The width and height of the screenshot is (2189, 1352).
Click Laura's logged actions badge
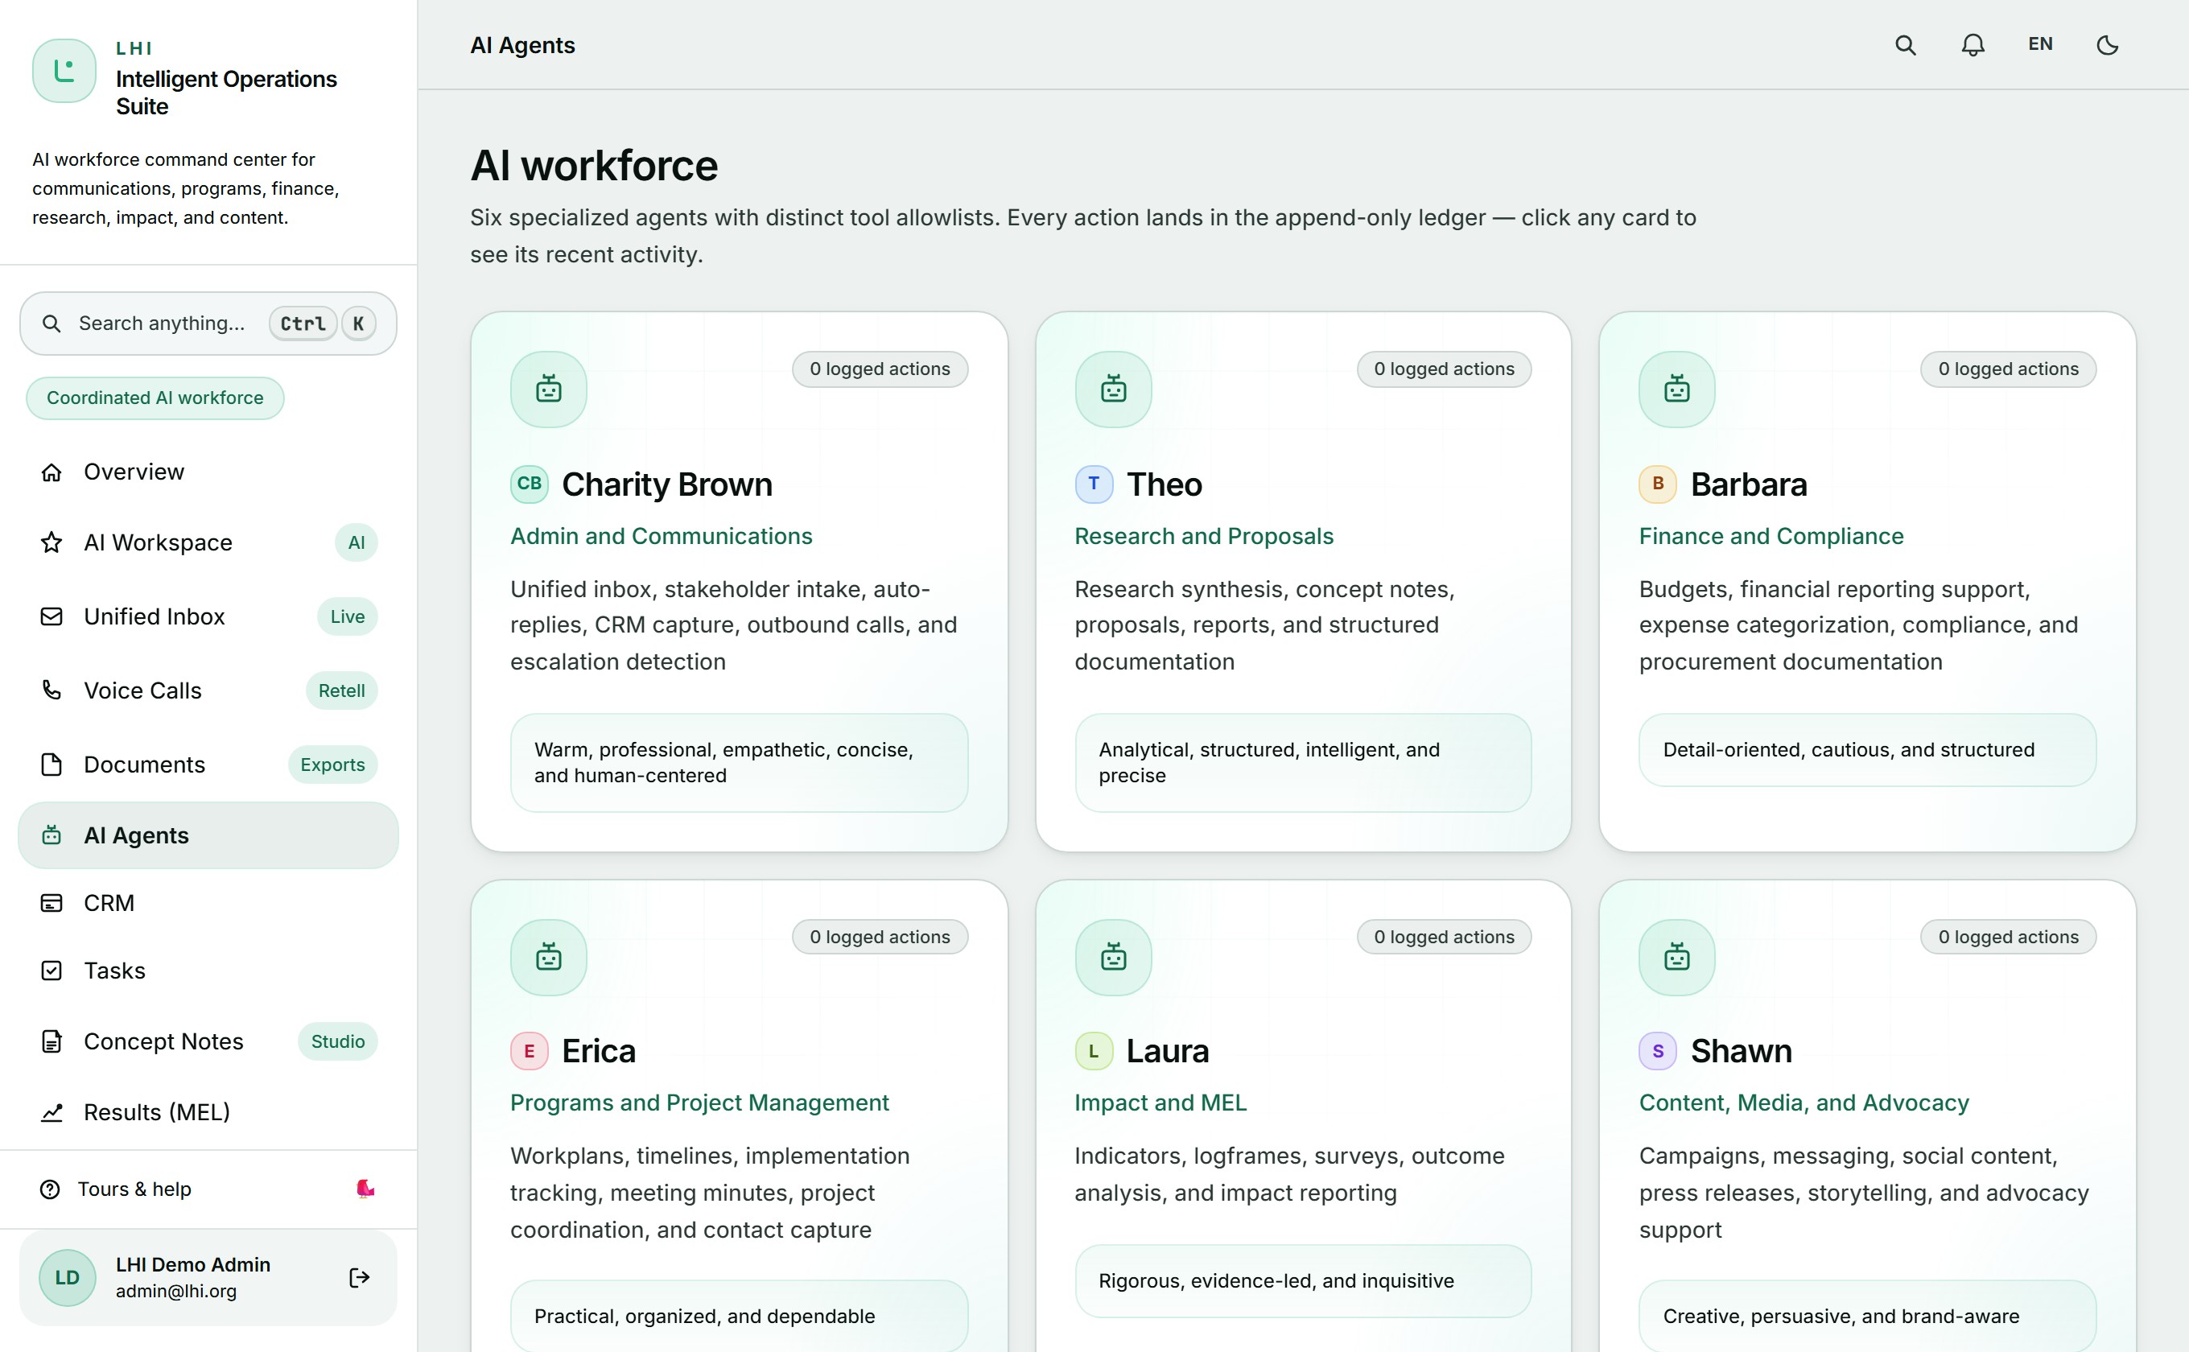pyautogui.click(x=1444, y=937)
